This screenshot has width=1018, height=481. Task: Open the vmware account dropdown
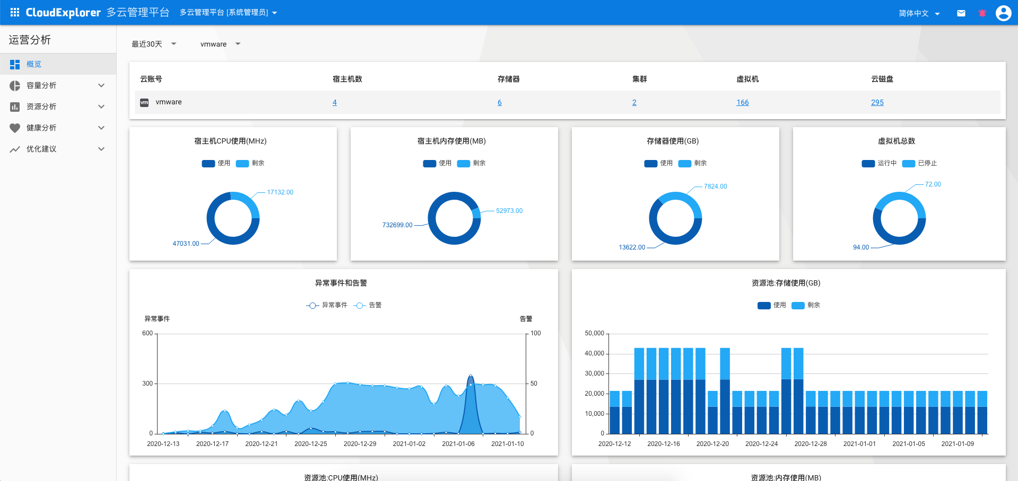coord(219,44)
